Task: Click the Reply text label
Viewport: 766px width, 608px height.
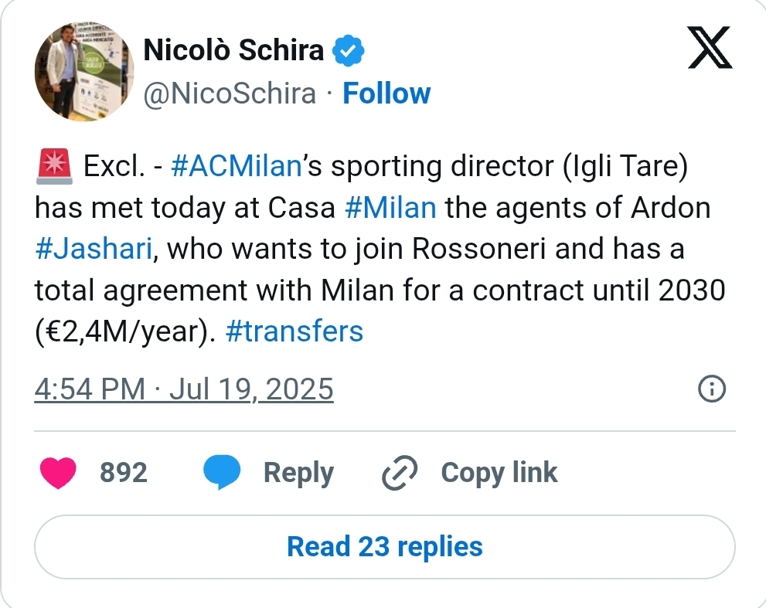Action: click(x=298, y=473)
